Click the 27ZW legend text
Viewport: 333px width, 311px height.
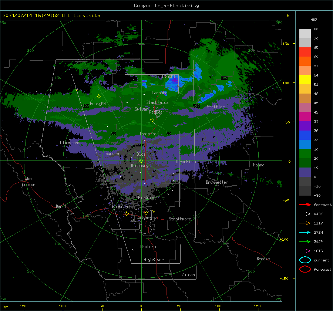click(x=318, y=233)
